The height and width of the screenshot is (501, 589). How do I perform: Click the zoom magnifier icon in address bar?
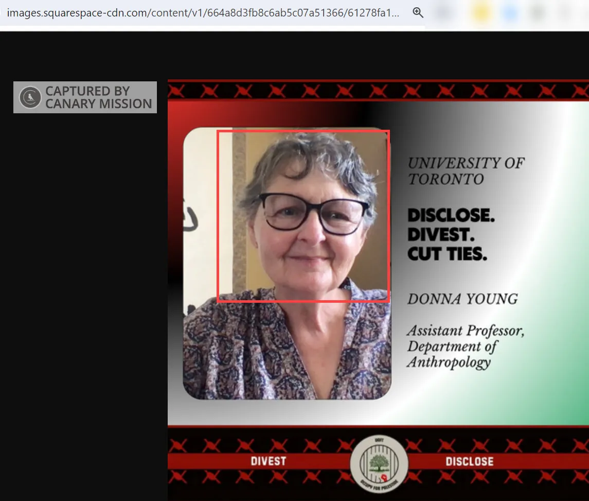click(x=418, y=12)
